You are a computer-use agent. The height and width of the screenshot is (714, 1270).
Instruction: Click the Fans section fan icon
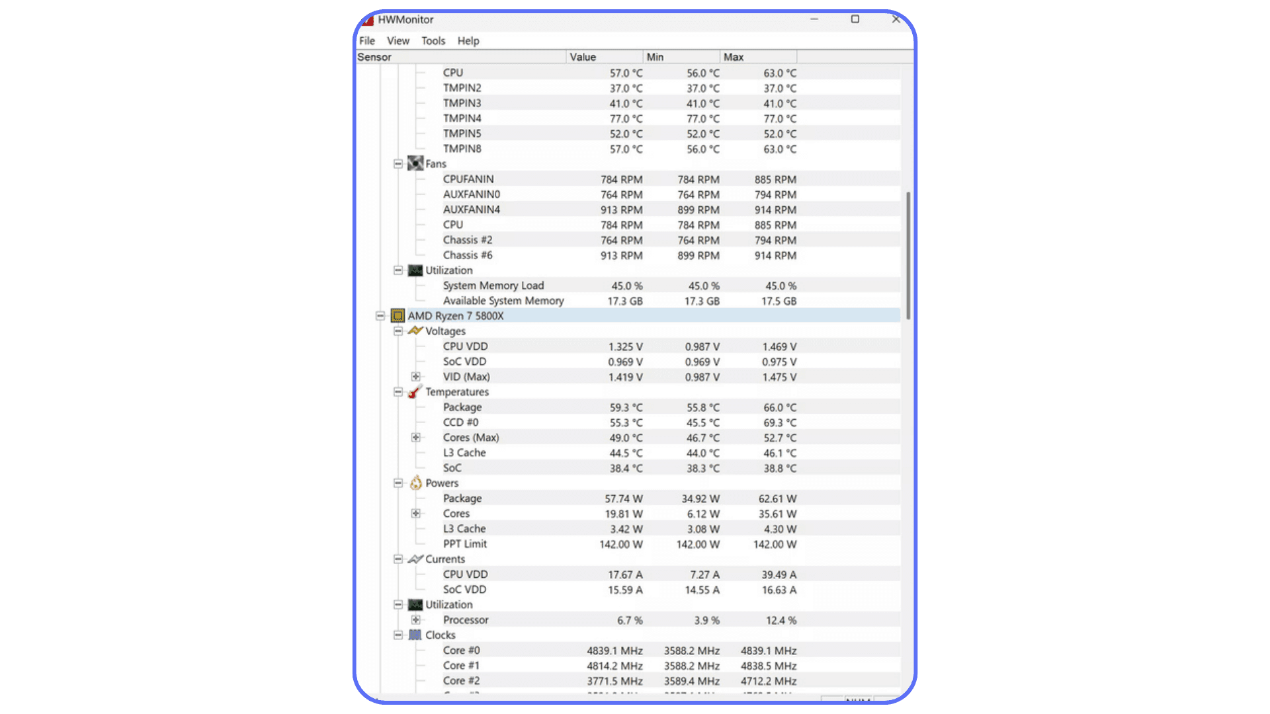coord(415,163)
